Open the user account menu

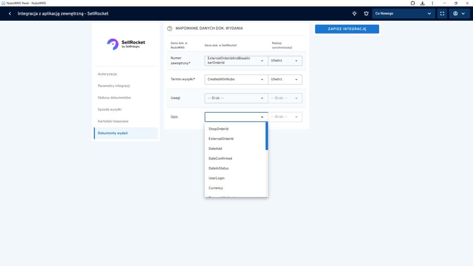click(459, 13)
